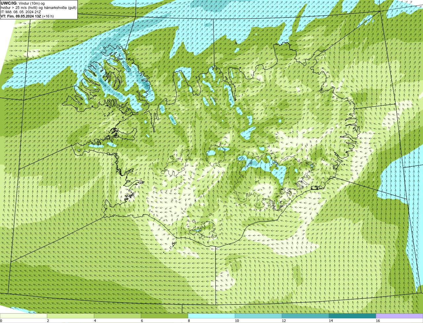Click the dark teal 14–16 m/s legend swatch
The height and width of the screenshot is (323, 423).
(353, 316)
